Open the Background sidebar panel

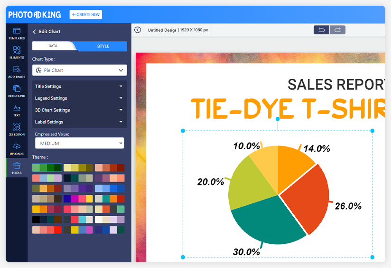click(17, 91)
